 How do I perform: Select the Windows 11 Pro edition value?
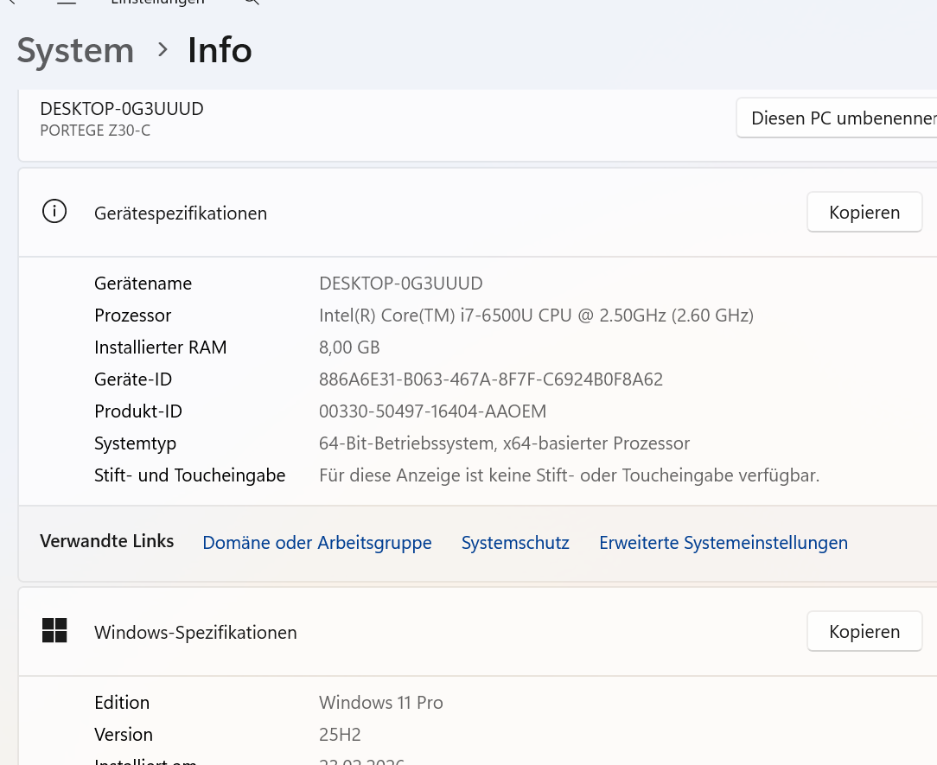click(x=380, y=703)
